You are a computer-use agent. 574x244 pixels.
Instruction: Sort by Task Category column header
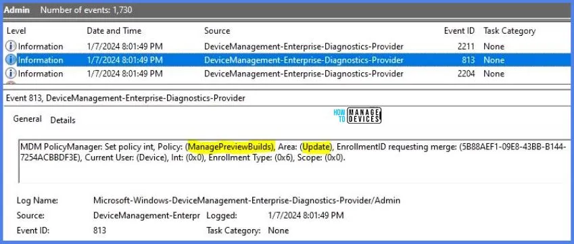point(509,31)
